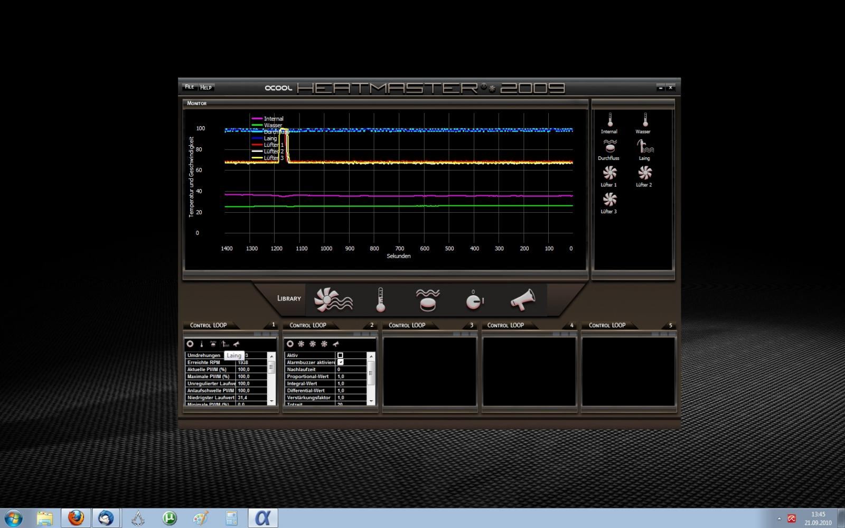Open the taskbar clock showing 13:45

pyautogui.click(x=818, y=518)
